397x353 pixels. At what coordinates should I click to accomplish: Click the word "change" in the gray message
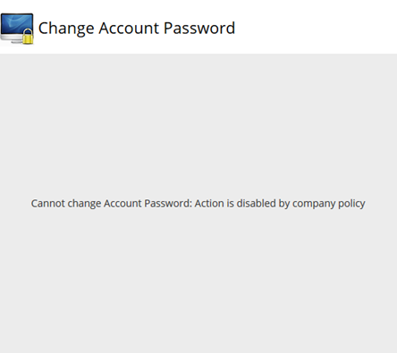point(84,204)
